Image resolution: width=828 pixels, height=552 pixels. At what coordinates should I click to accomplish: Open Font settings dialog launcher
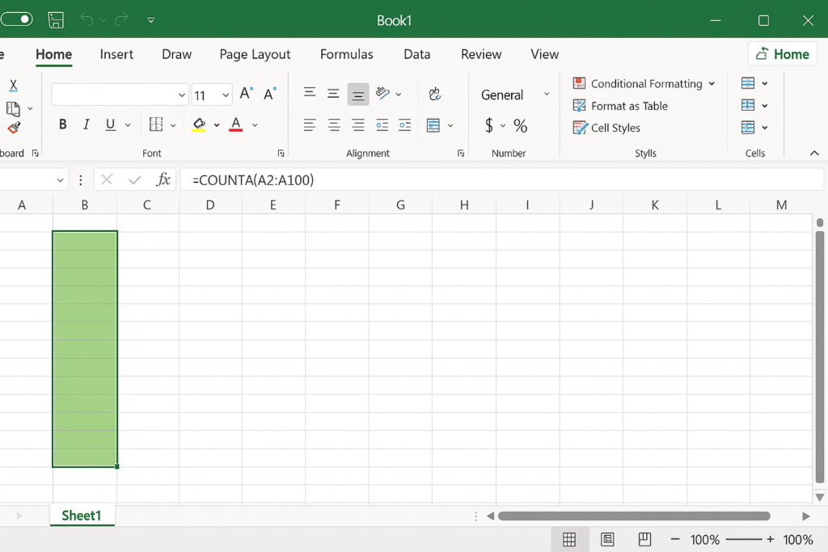[281, 153]
